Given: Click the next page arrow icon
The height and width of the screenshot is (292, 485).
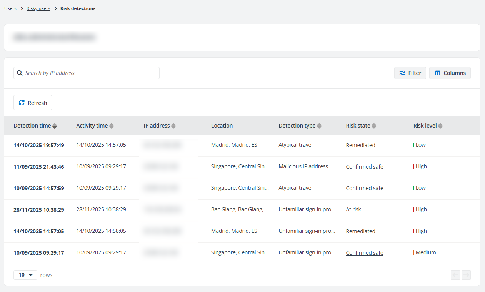Looking at the screenshot, I should (466, 275).
